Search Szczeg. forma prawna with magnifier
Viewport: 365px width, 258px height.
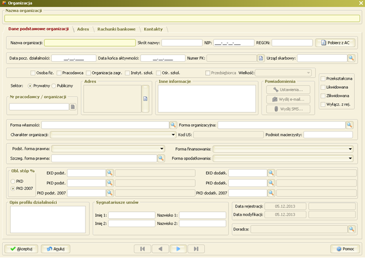click(x=161, y=158)
